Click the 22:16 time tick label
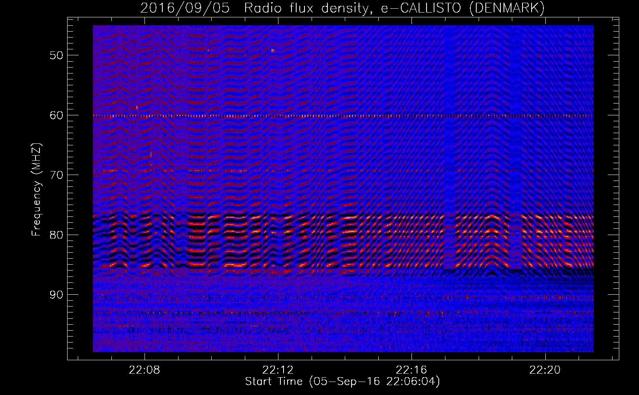The image size is (639, 395). pyautogui.click(x=412, y=370)
